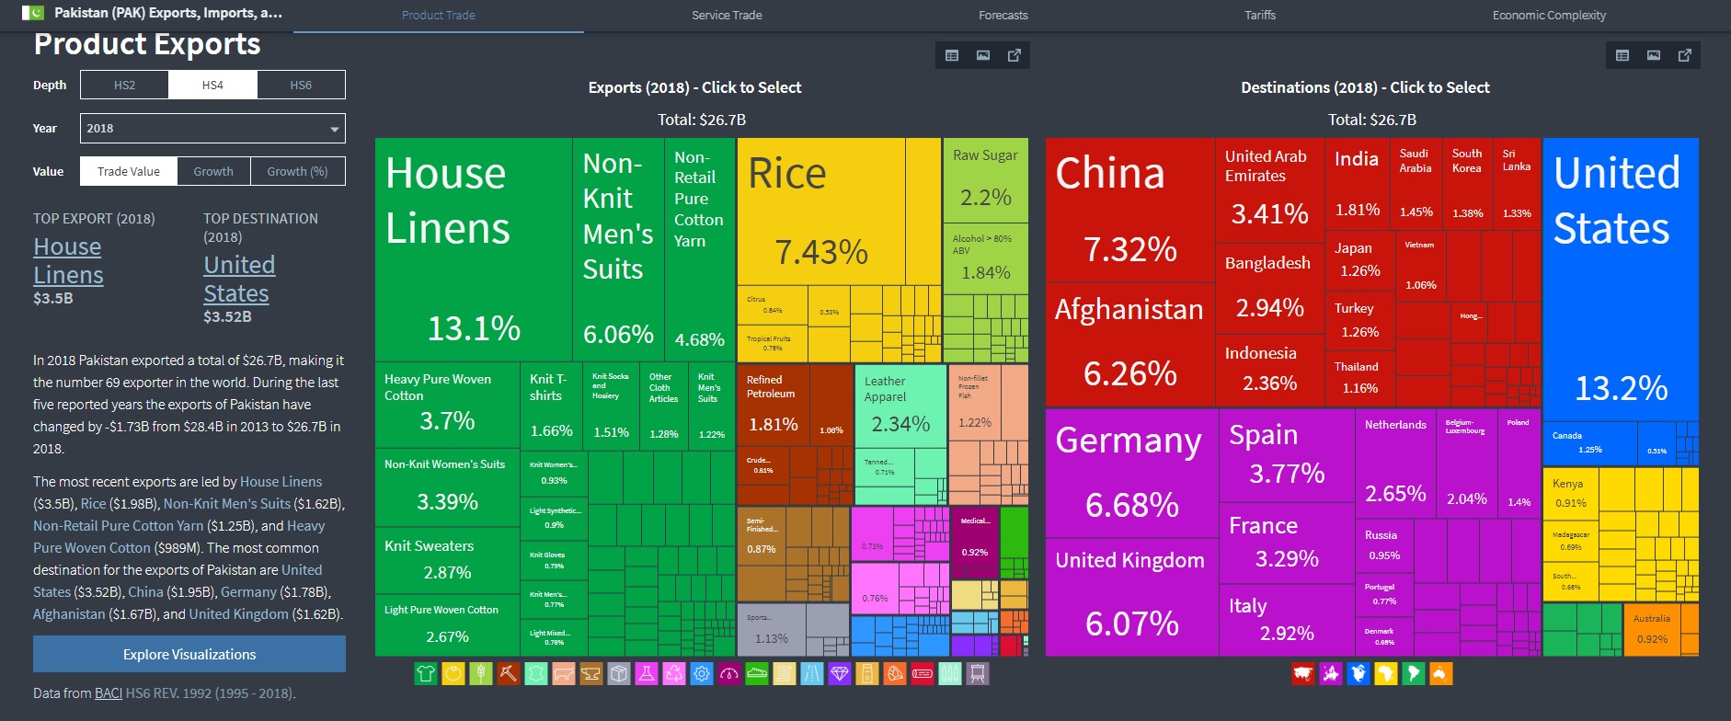This screenshot has height=721, width=1731.
Task: Select the Rice tile in Exports treemap
Action: click(820, 212)
